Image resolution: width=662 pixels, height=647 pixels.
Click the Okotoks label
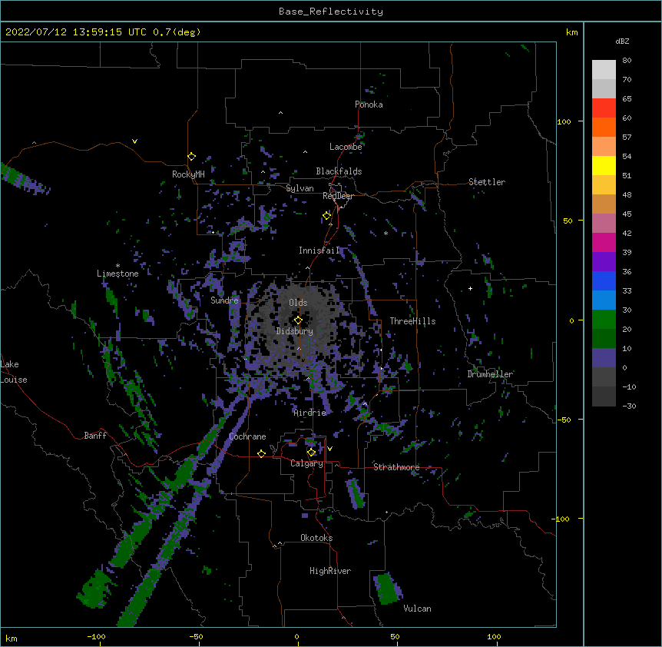click(x=316, y=538)
